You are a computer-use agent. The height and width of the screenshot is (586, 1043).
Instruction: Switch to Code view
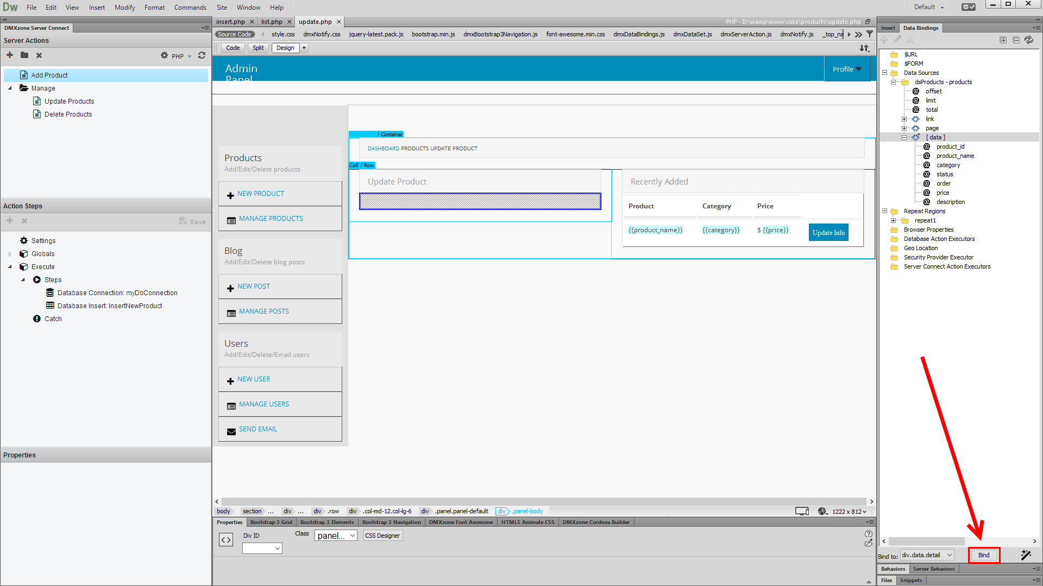[x=233, y=48]
